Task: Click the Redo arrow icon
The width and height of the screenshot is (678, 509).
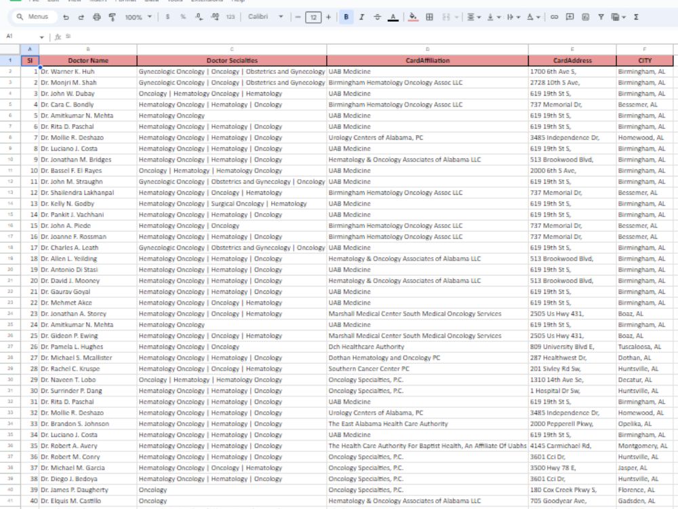Action: click(81, 17)
